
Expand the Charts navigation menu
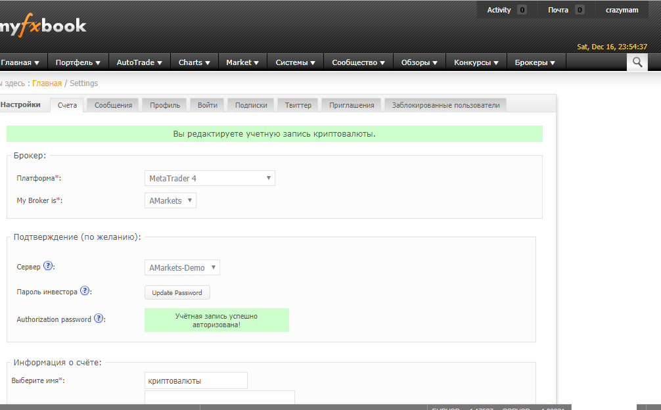pyautogui.click(x=194, y=62)
